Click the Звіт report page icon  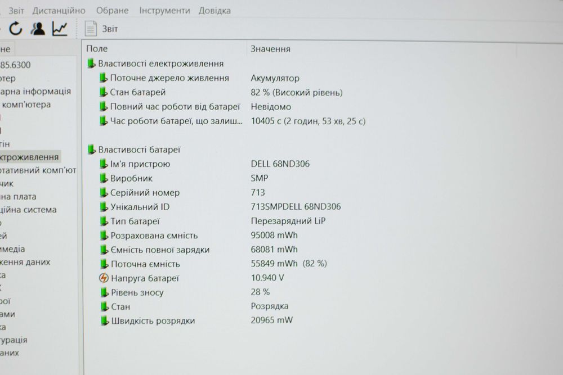[x=91, y=29]
